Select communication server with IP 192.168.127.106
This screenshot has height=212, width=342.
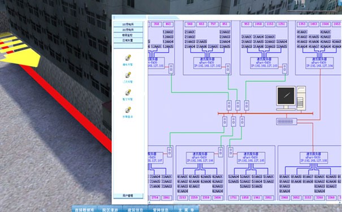[200, 158]
